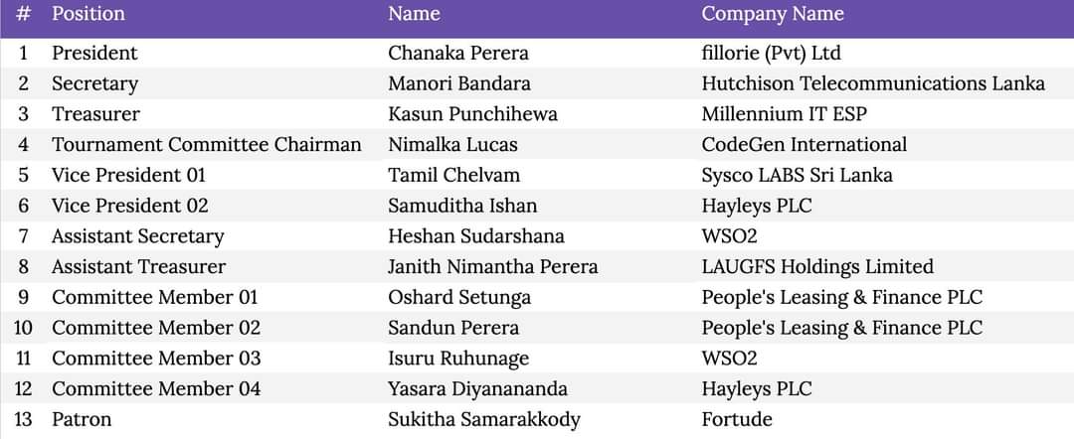Click CodeGen International company cell
This screenshot has height=439, width=1074.
pyautogui.click(x=805, y=145)
